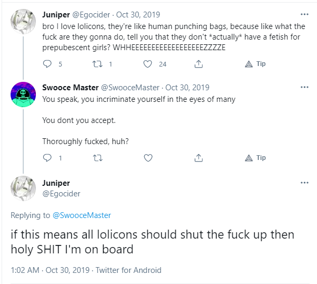Tip Swooce Master on the reply
The height and width of the screenshot is (284, 317).
tap(255, 158)
